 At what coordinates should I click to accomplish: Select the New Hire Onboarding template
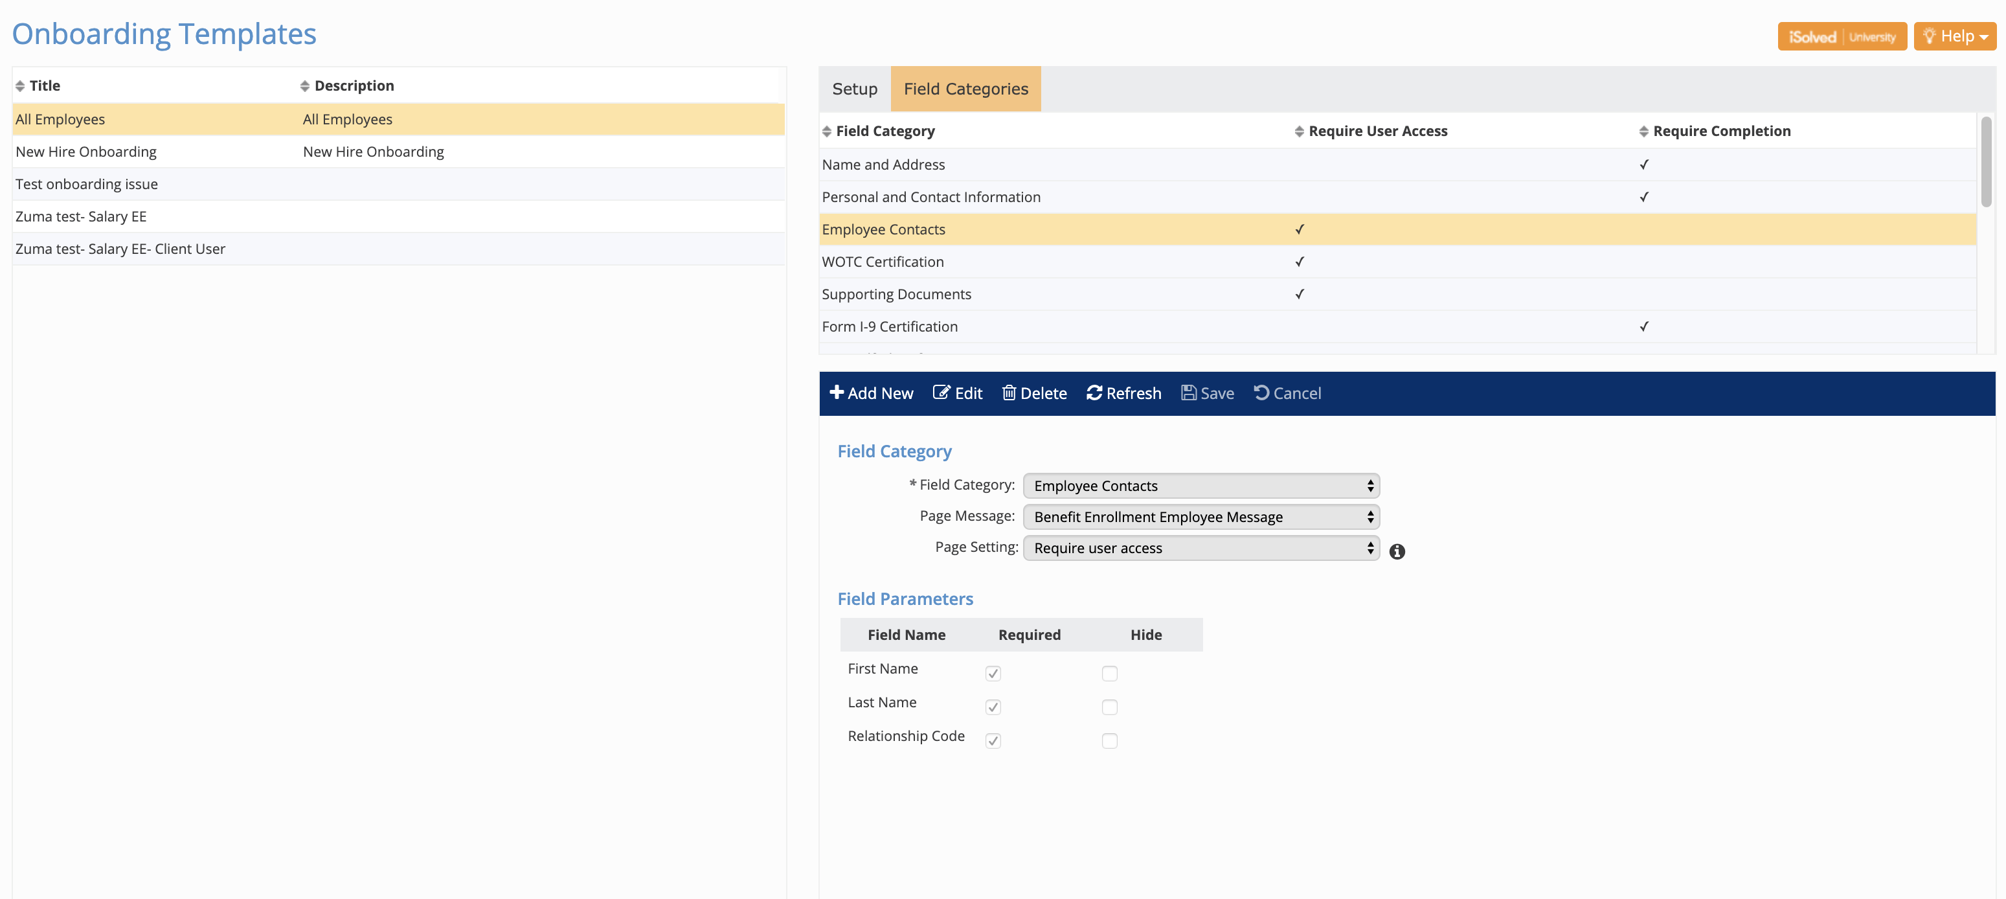(x=86, y=151)
